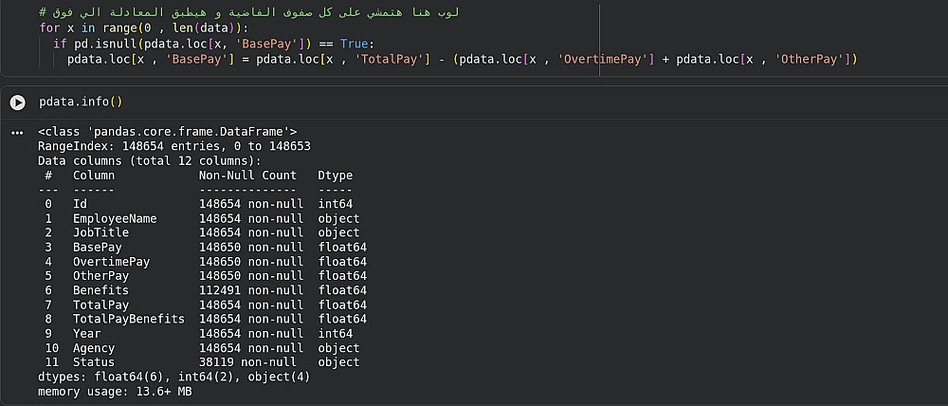The width and height of the screenshot is (948, 406).
Task: Click the Agency row in the output
Action: pos(93,348)
